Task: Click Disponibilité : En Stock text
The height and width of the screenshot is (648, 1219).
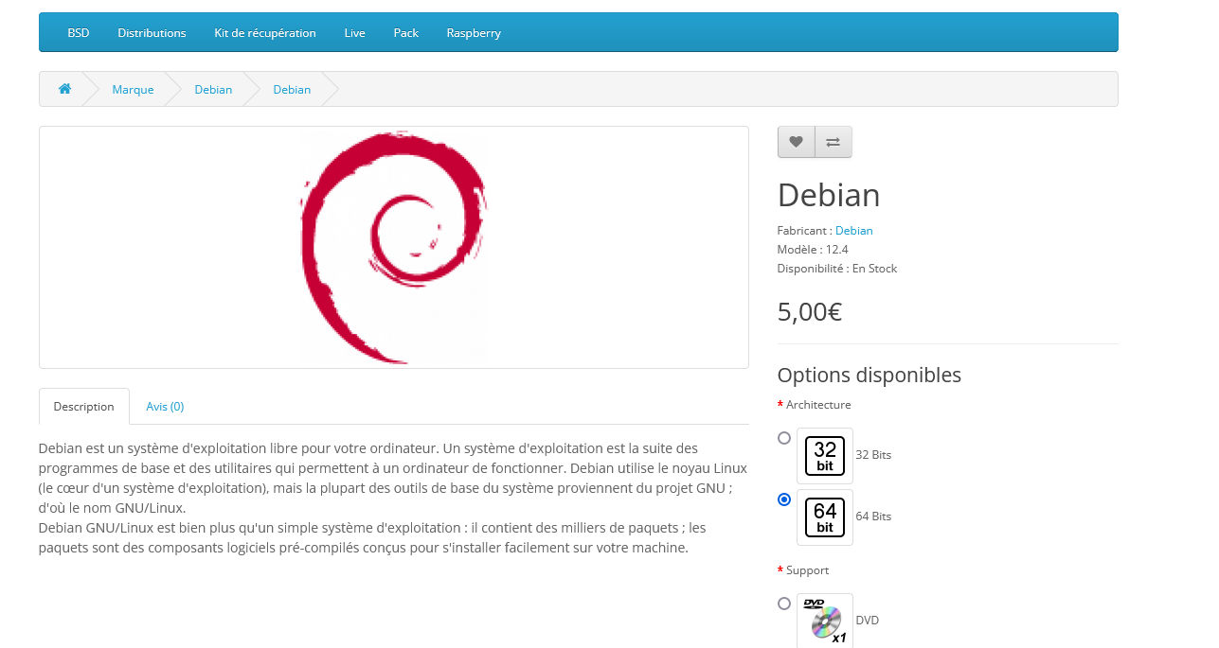Action: click(x=837, y=269)
